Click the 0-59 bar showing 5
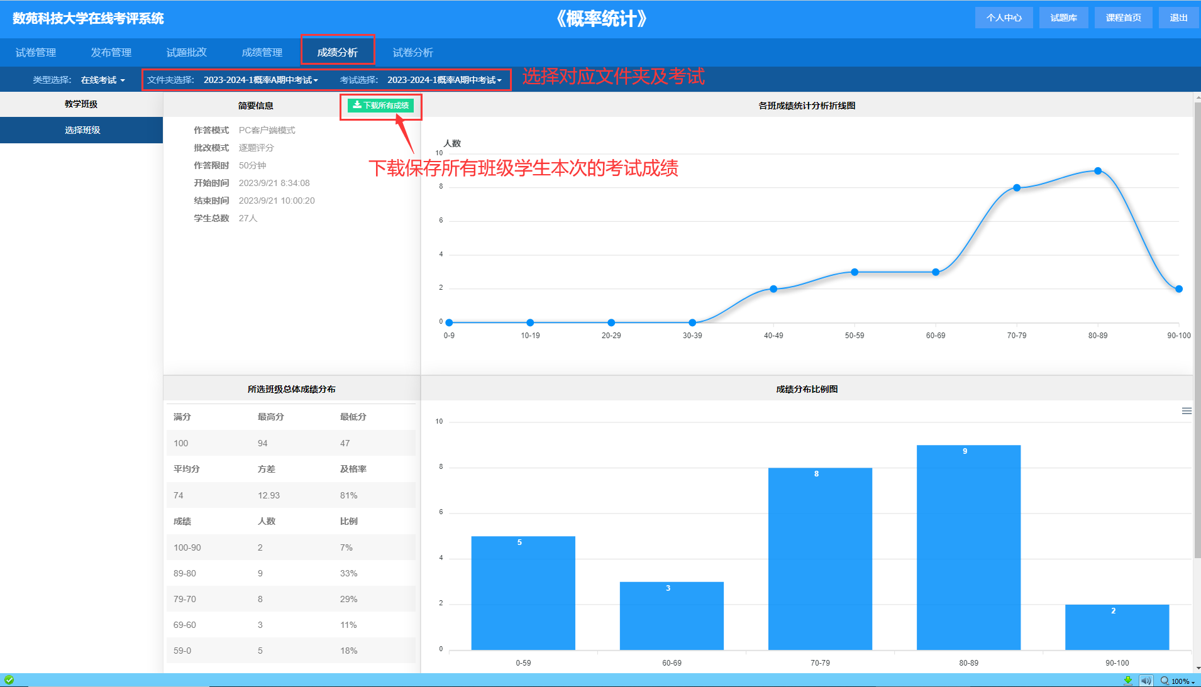 pyautogui.click(x=523, y=593)
